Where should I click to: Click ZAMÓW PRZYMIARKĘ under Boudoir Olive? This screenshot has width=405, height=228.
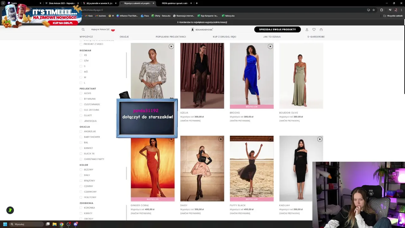[x=290, y=121]
